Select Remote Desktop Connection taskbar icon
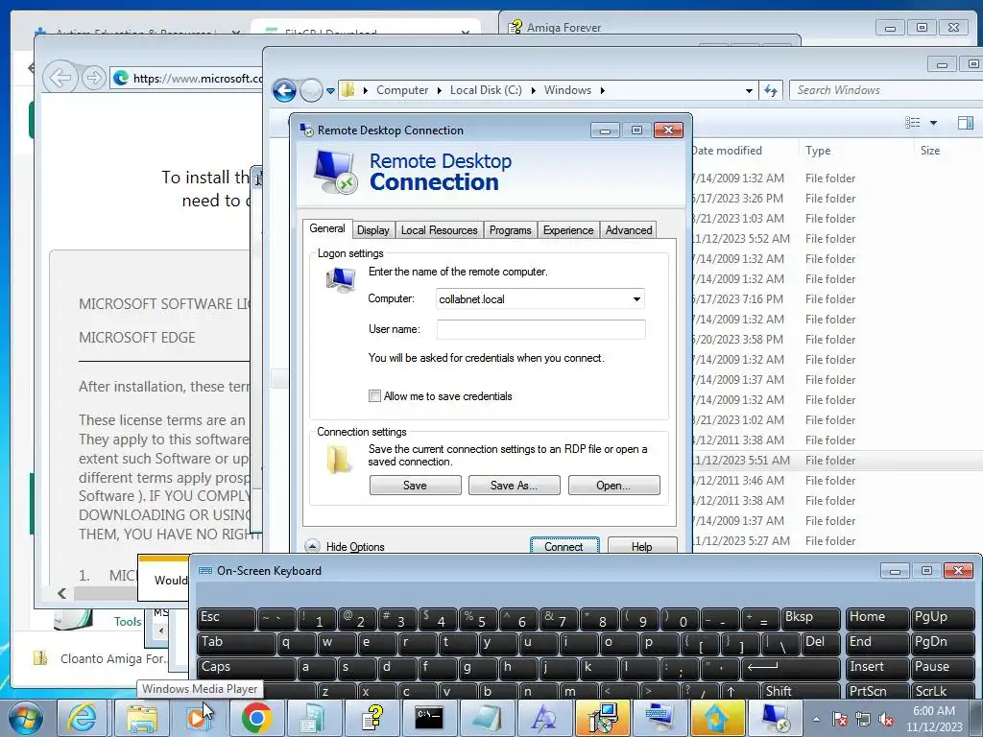Viewport: 983px width, 737px height. click(776, 718)
